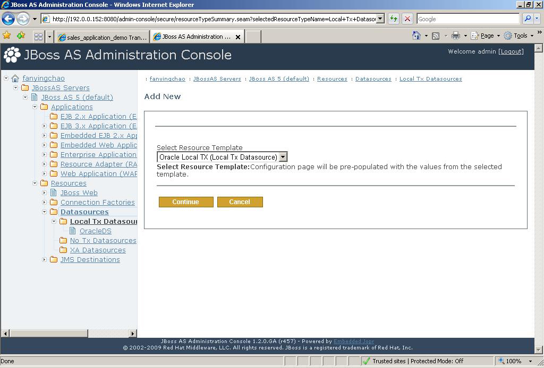Click the Cancel button
This screenshot has width=544, height=368.
click(x=240, y=202)
